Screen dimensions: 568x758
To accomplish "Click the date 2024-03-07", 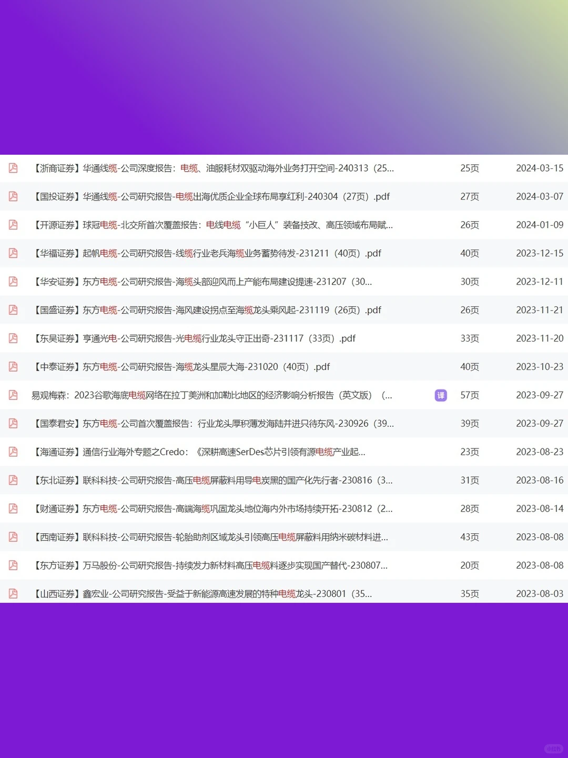I will pos(540,197).
